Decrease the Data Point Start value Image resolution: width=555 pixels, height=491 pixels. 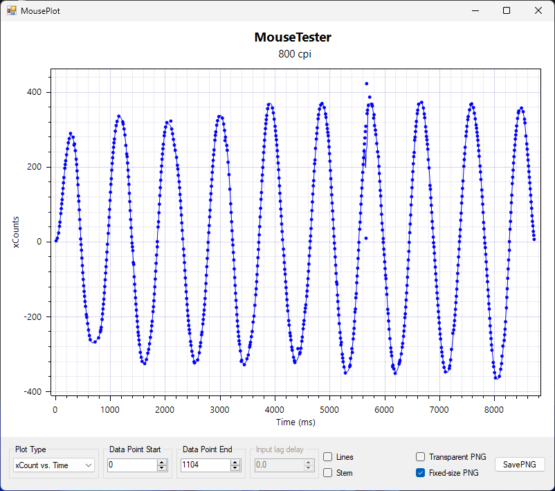click(x=162, y=468)
